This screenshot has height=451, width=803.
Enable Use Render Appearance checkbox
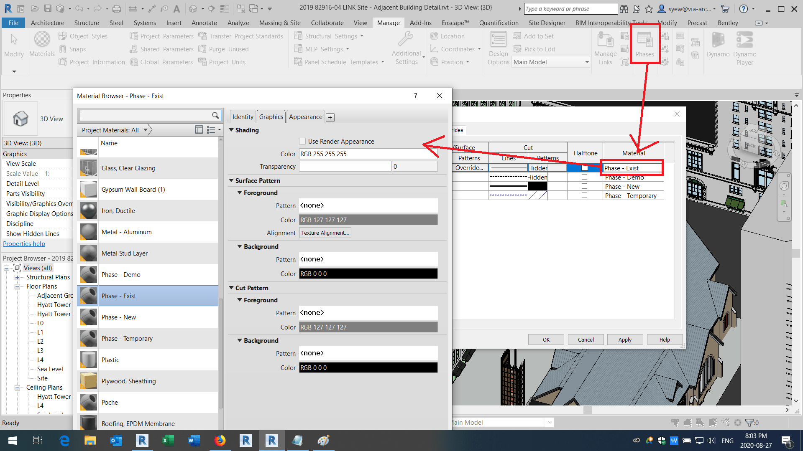302,141
